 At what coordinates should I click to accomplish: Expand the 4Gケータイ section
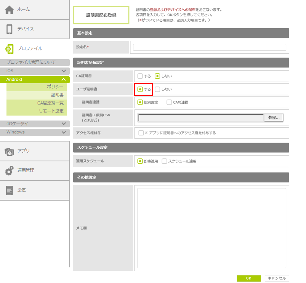point(64,124)
